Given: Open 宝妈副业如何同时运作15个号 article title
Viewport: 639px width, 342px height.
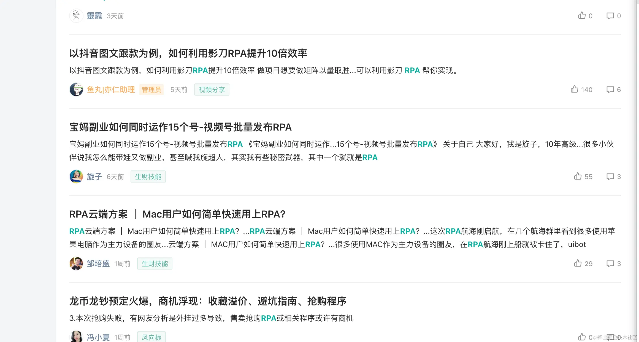Looking at the screenshot, I should click(180, 127).
